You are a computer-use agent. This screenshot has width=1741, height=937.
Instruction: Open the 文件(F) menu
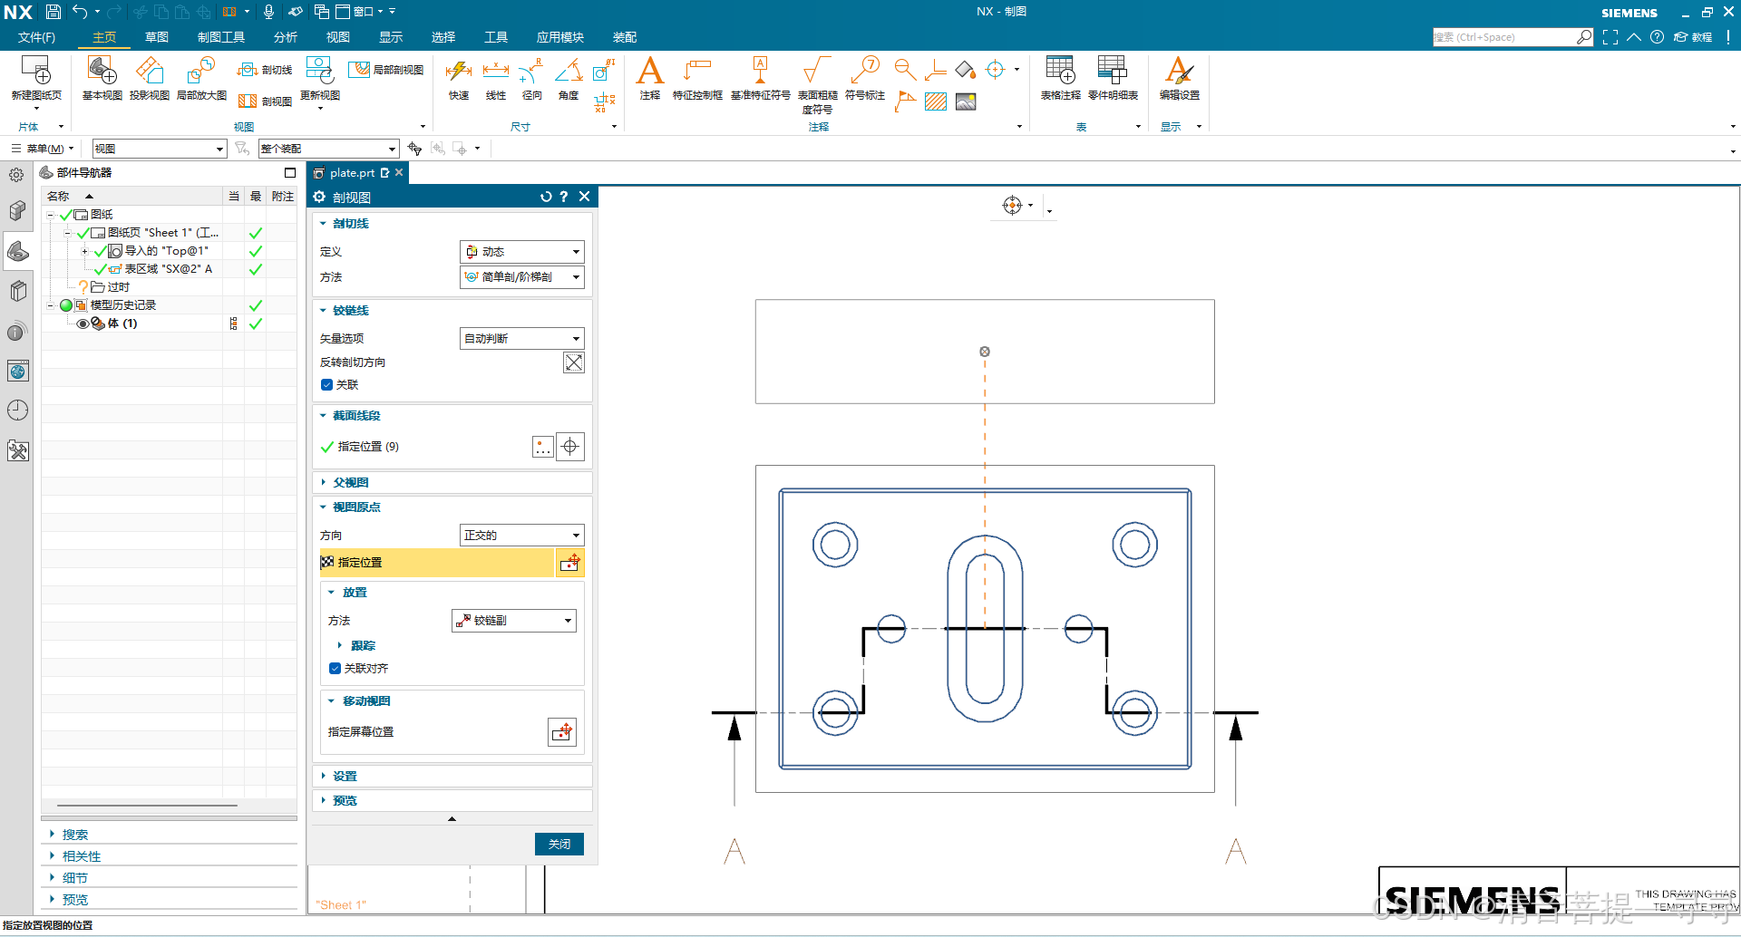(x=36, y=37)
